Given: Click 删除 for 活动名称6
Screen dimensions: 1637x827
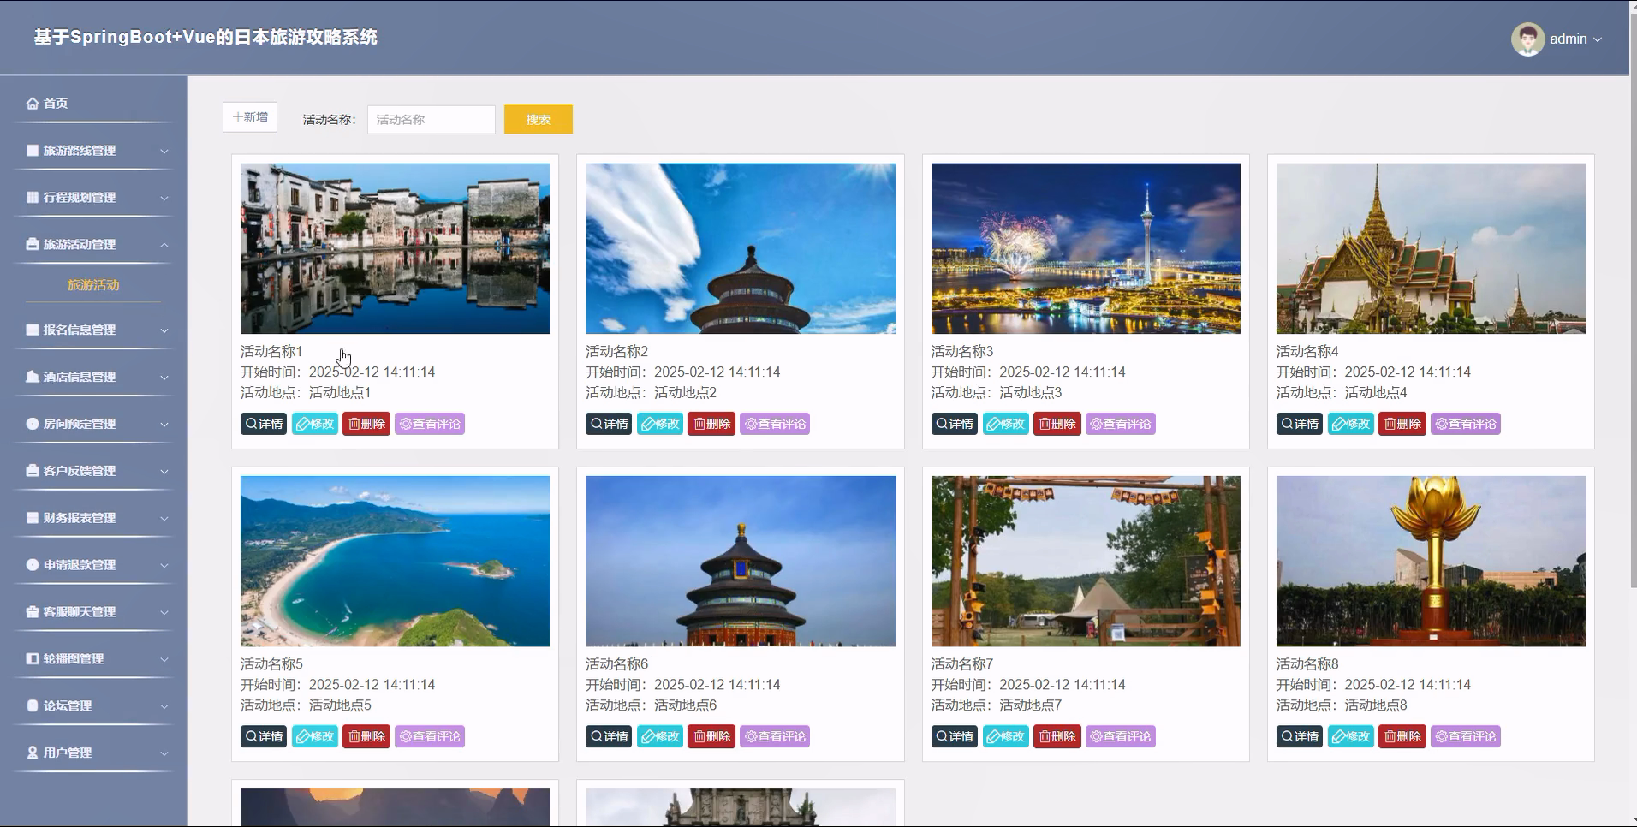Looking at the screenshot, I should tap(711, 736).
